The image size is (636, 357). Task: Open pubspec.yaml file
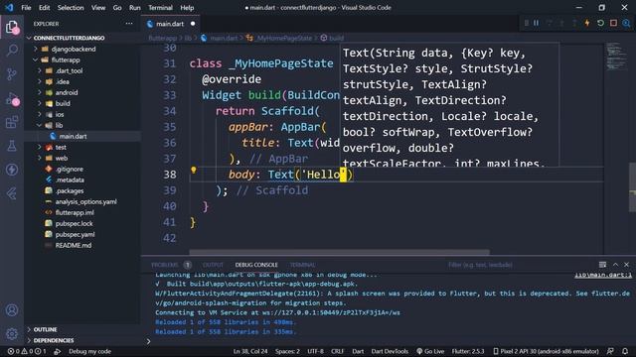pos(75,234)
